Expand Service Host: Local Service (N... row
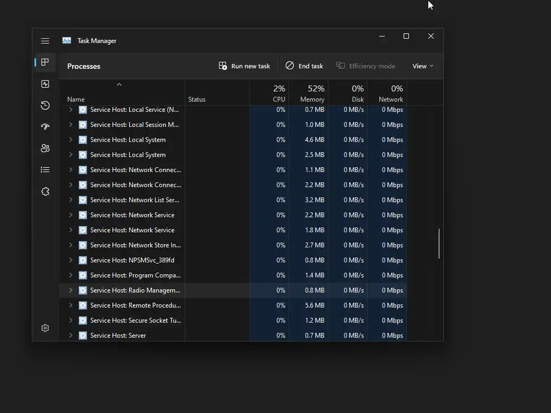This screenshot has height=413, width=551. (70, 110)
